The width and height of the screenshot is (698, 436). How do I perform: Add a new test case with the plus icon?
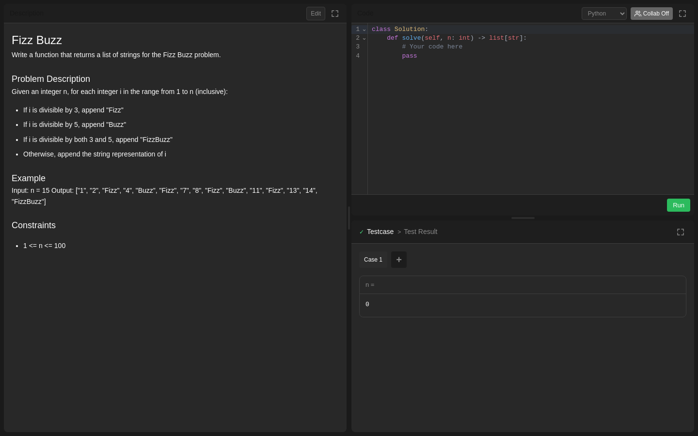tap(399, 260)
